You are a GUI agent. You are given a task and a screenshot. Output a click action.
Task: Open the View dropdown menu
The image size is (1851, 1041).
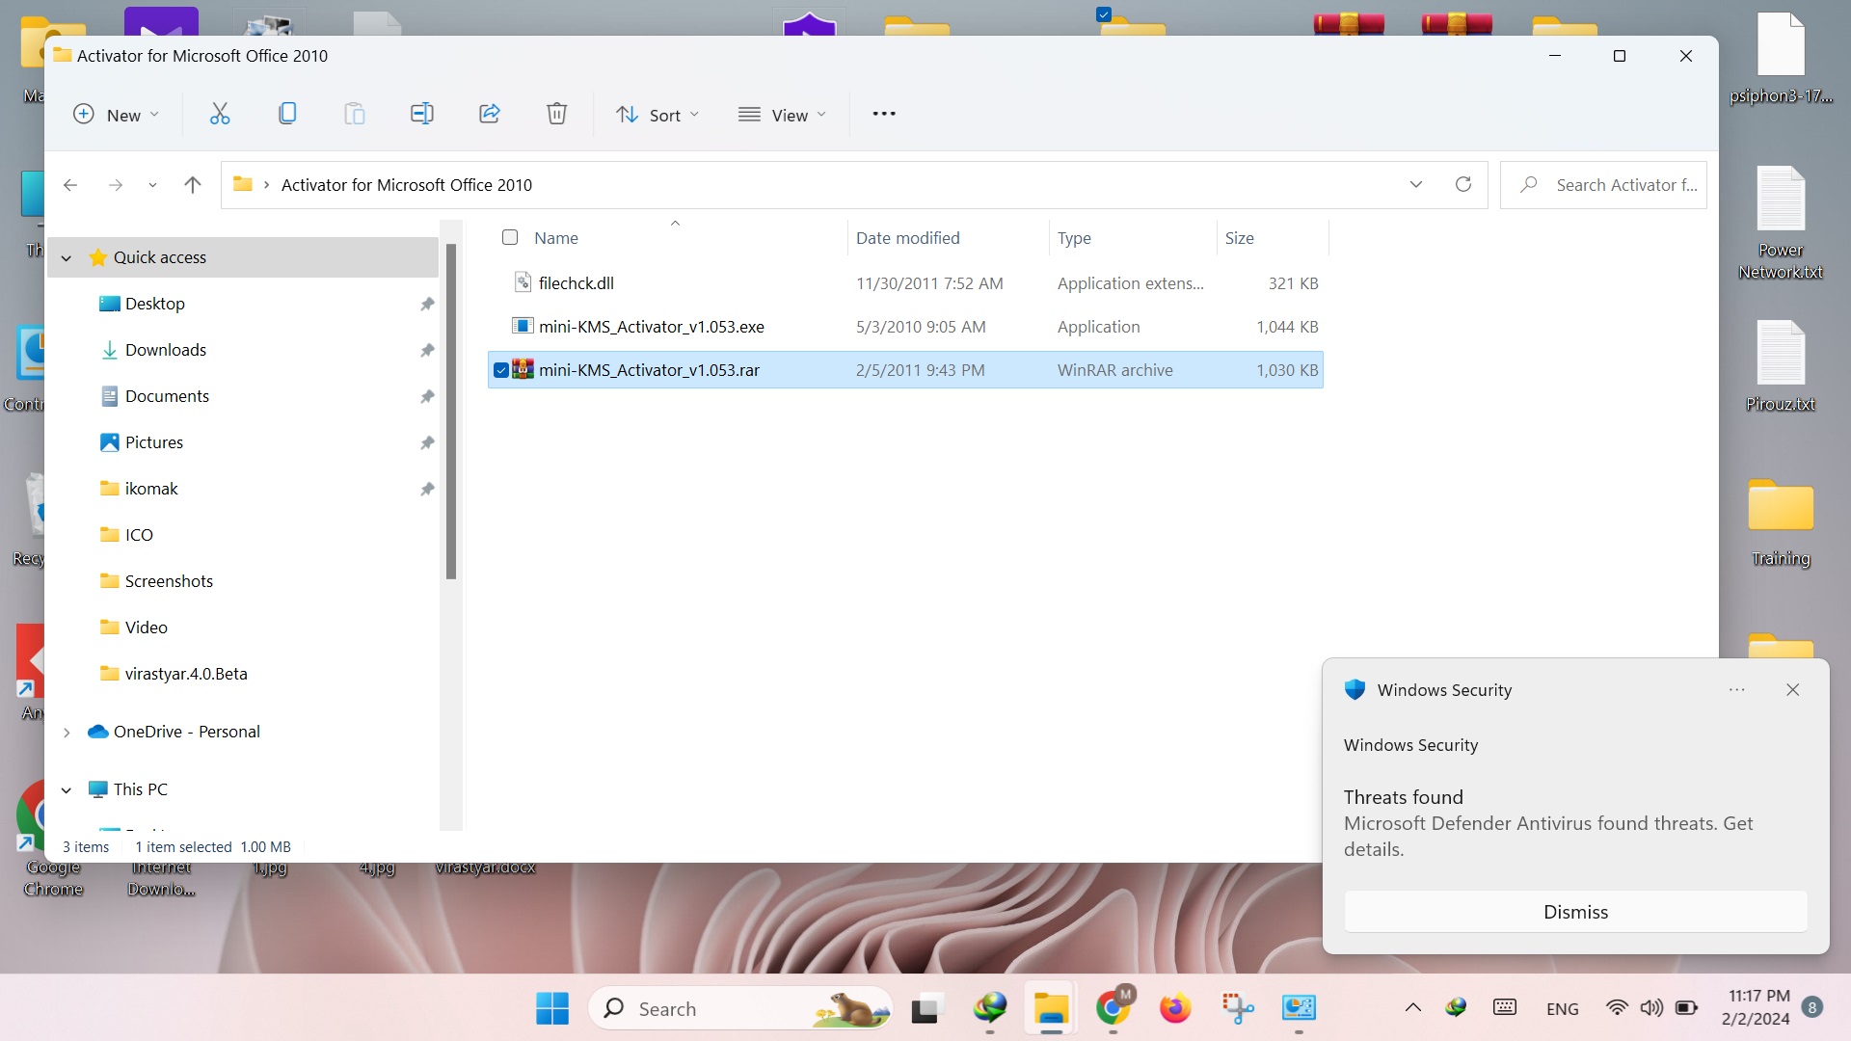[x=783, y=115]
